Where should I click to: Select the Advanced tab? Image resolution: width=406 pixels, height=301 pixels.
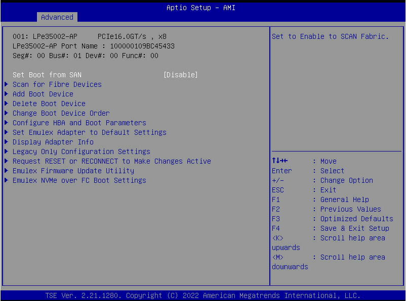(x=57, y=17)
